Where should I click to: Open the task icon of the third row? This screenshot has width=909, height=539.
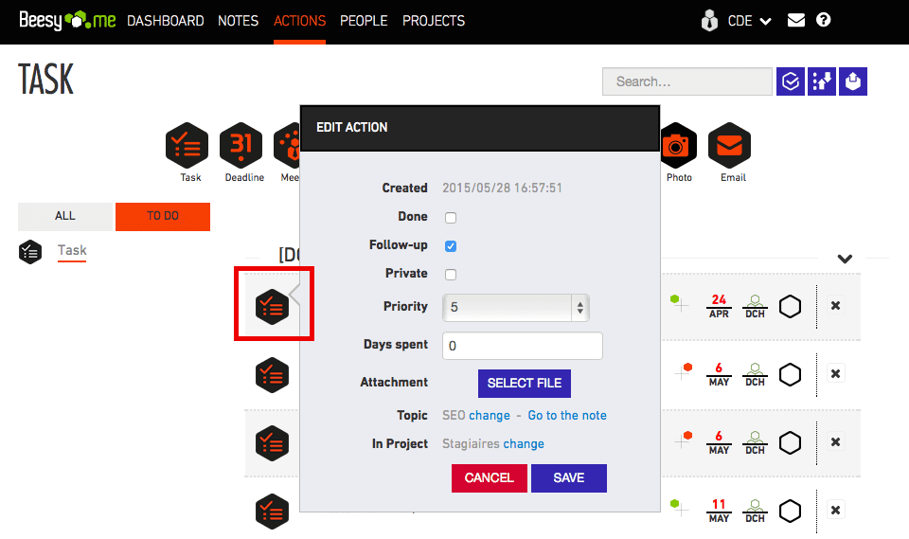[x=272, y=443]
